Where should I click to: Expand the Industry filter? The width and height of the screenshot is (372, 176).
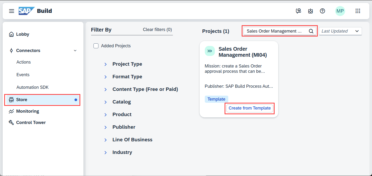pos(105,152)
